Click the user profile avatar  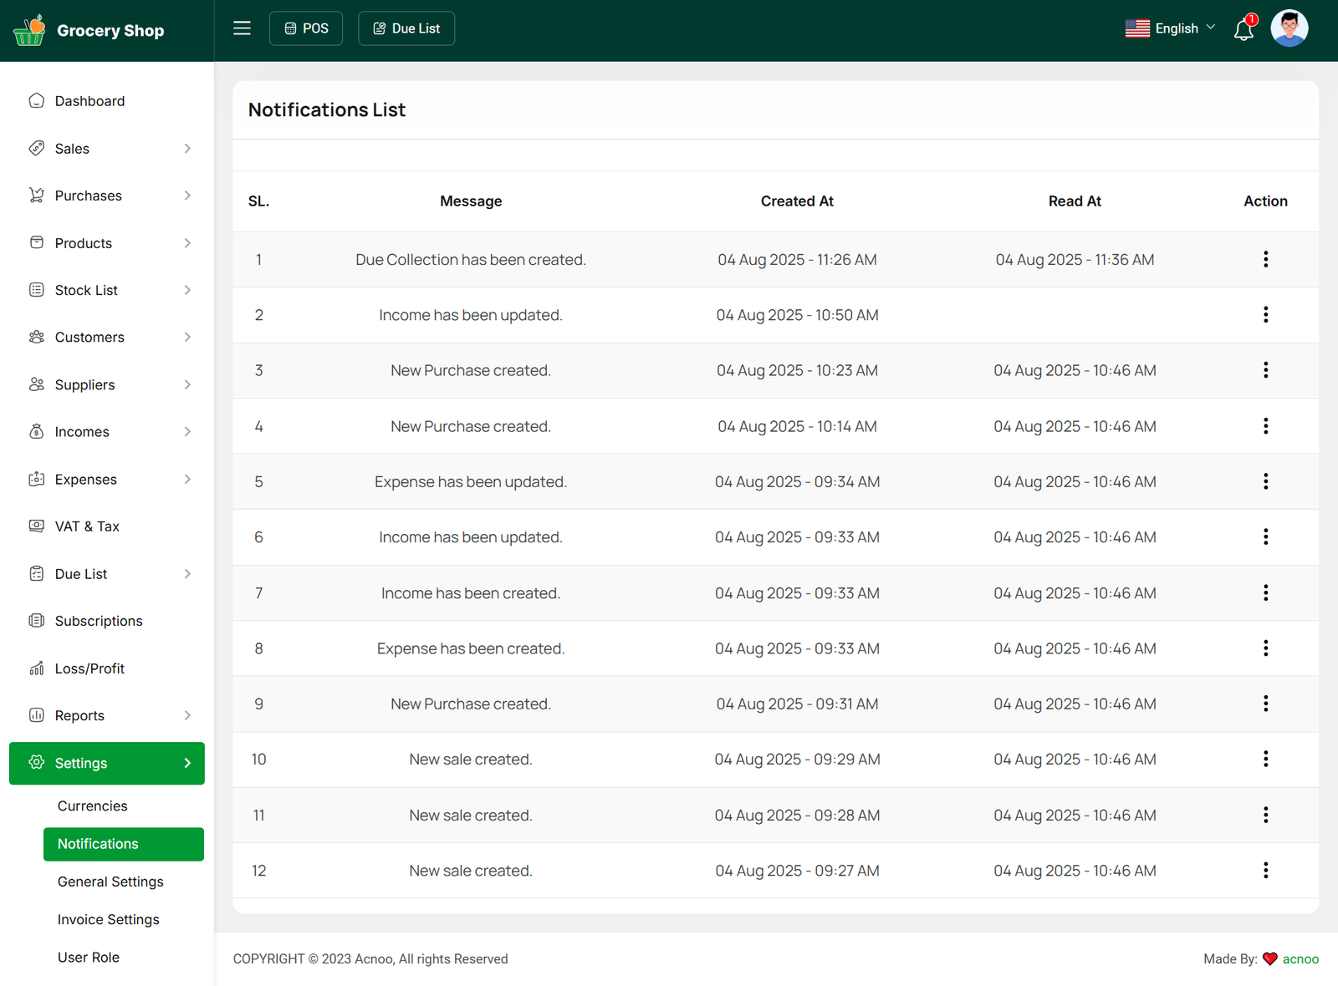(1289, 28)
